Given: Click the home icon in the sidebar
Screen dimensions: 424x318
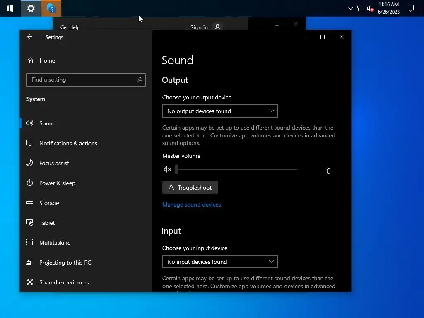Looking at the screenshot, I should [30, 60].
